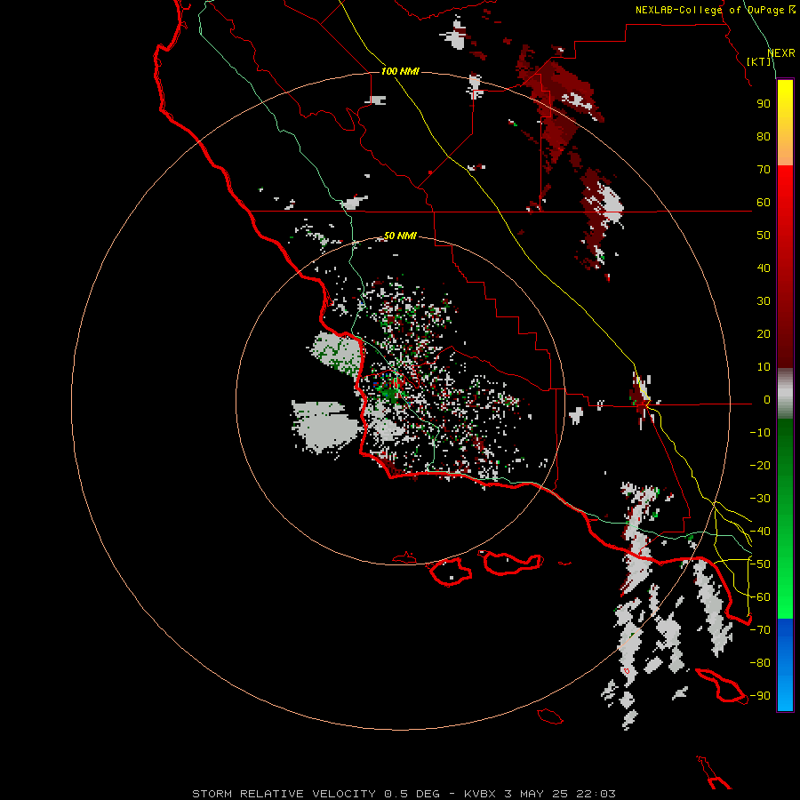Click the 100 NMI range ring label
The height and width of the screenshot is (800, 800).
[400, 71]
